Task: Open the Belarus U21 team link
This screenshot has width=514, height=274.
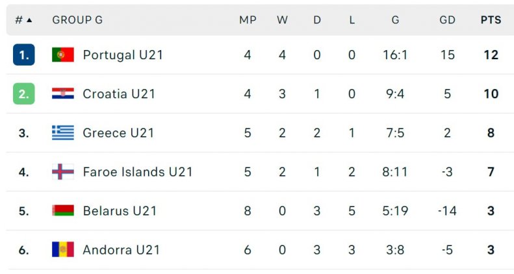Action: pos(120,210)
